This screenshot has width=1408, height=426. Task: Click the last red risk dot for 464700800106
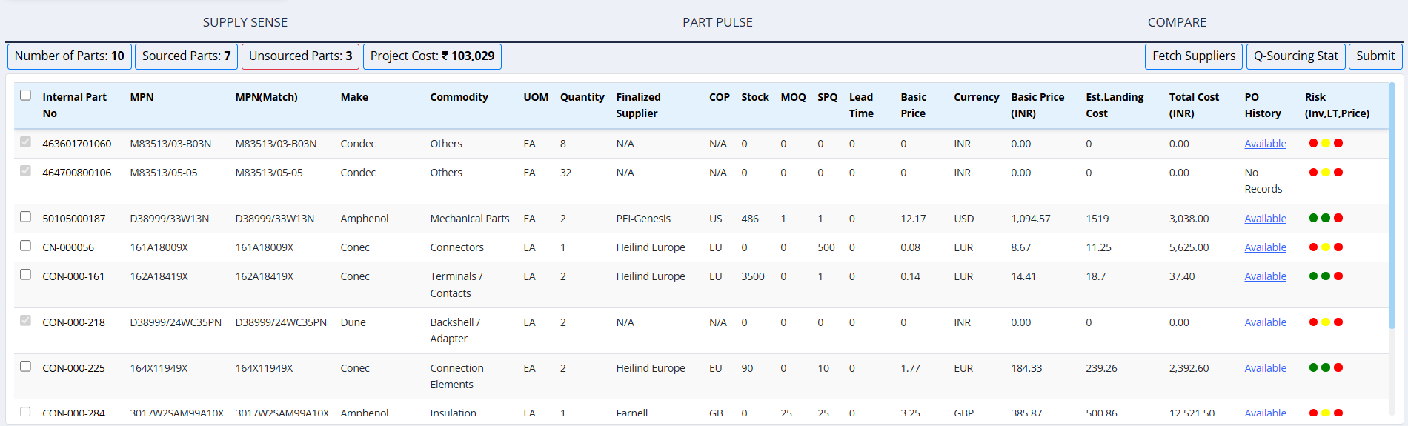tap(1338, 172)
